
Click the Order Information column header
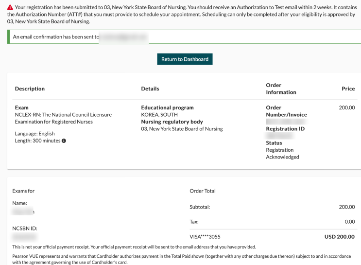tap(281, 88)
